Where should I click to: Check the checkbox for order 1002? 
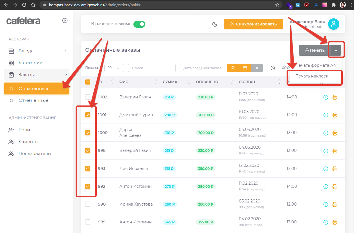(x=88, y=97)
